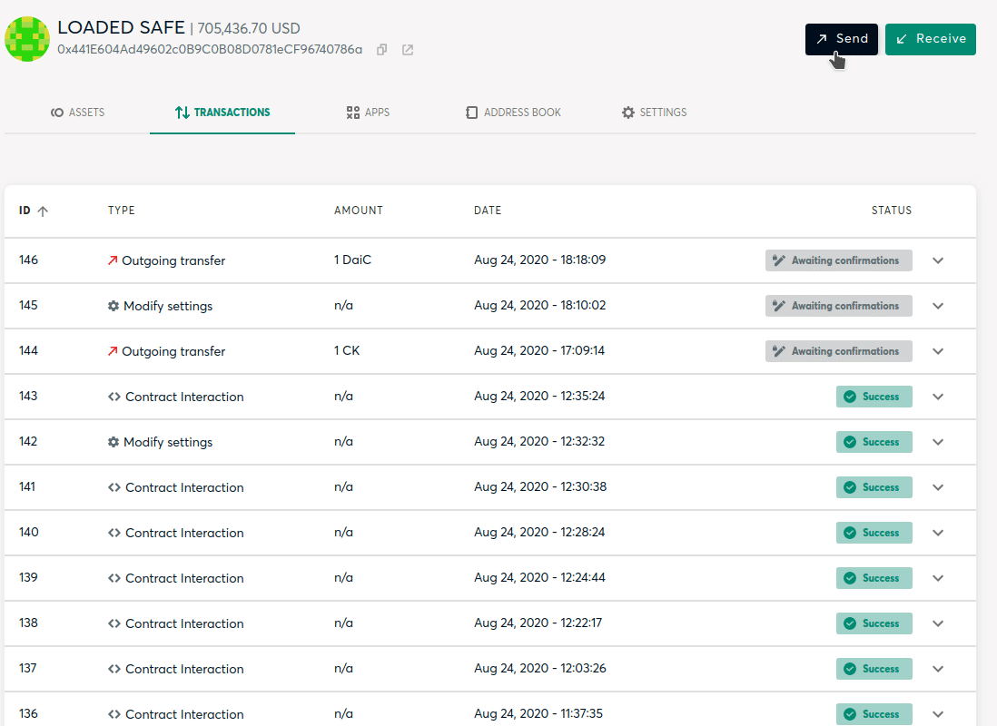Click code brackets icon on transaction 141
Image resolution: width=997 pixels, height=726 pixels.
pos(114,487)
